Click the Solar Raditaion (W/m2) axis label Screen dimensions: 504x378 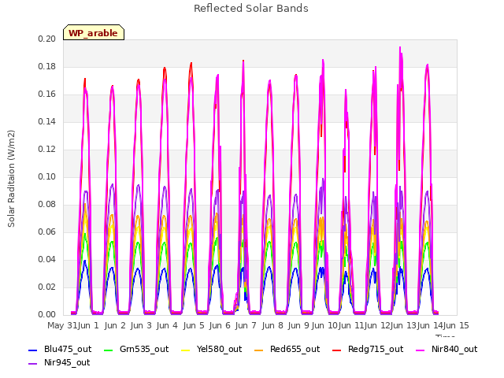(11, 179)
